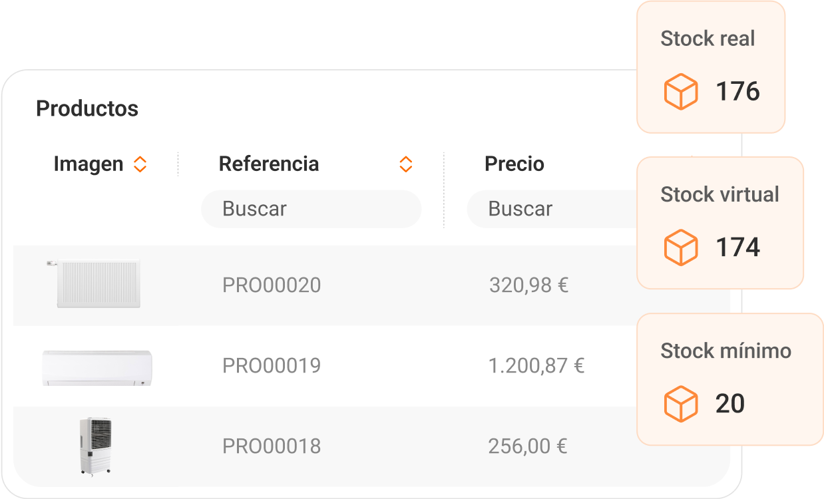Select the Imagen column header
This screenshot has width=824, height=499.
[x=89, y=164]
